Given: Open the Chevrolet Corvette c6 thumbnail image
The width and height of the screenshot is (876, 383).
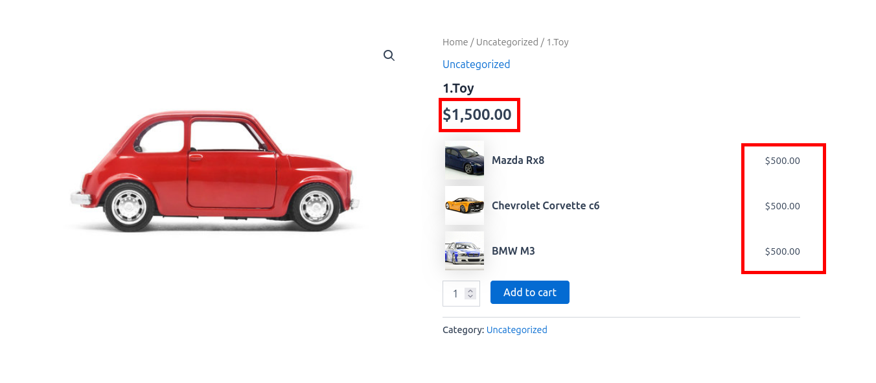Looking at the screenshot, I should (x=465, y=205).
